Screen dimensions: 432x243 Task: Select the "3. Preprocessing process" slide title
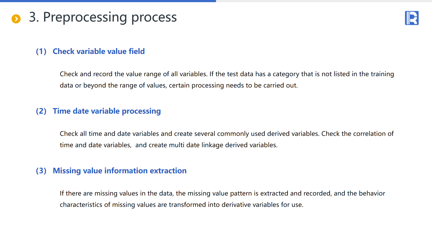coord(103,17)
